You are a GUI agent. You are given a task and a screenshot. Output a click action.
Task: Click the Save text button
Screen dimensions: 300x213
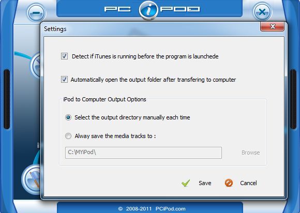(205, 183)
